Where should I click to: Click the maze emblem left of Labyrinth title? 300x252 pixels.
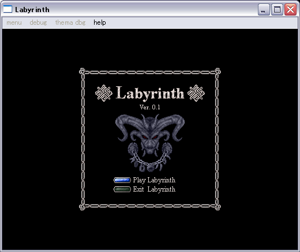point(104,93)
